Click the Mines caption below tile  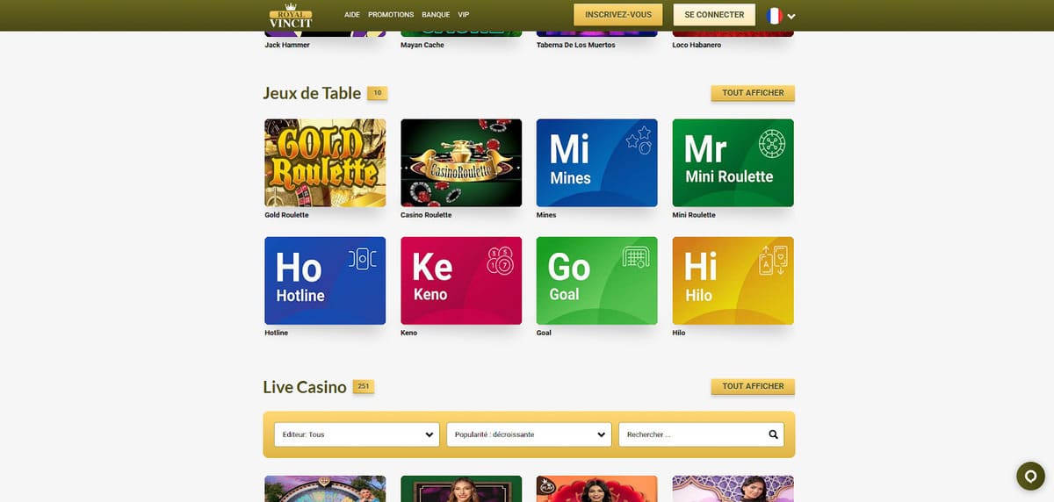546,215
